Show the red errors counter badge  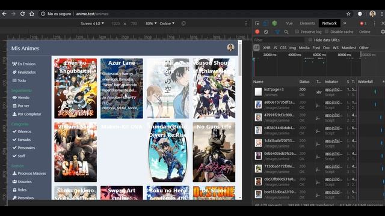tap(363, 23)
